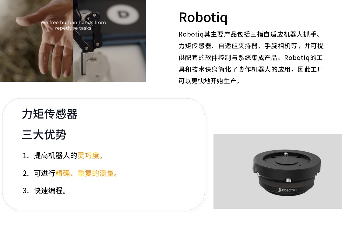Click list item 2 可进行 text
Image resolution: width=342 pixels, height=242 pixels.
[x=44, y=173]
